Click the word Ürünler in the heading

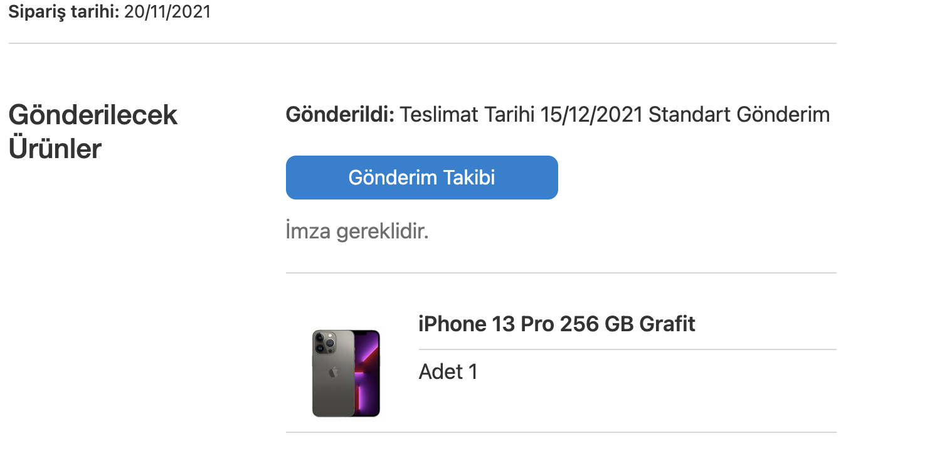(55, 149)
